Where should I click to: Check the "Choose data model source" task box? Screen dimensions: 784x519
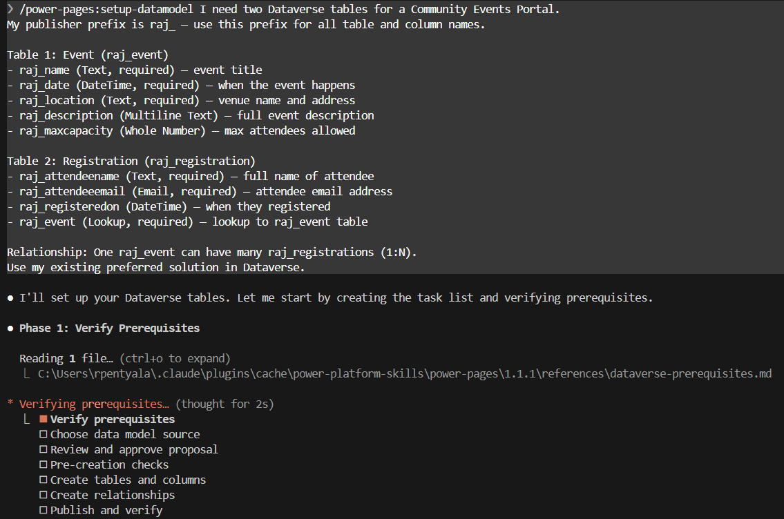pos(43,435)
